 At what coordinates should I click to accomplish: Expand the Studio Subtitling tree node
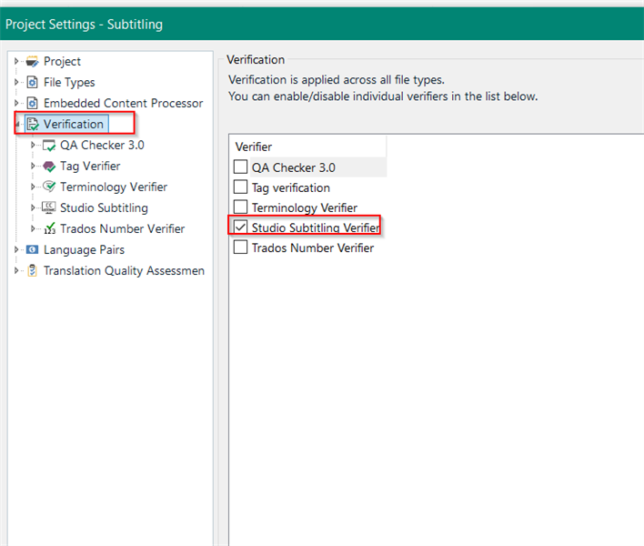click(x=33, y=207)
